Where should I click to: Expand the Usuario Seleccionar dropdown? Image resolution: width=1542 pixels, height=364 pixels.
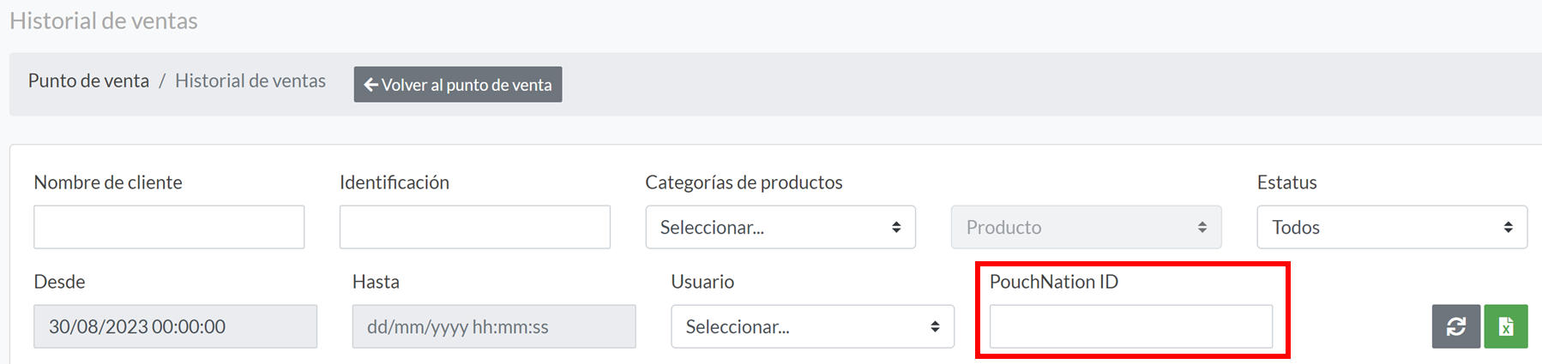tap(812, 326)
